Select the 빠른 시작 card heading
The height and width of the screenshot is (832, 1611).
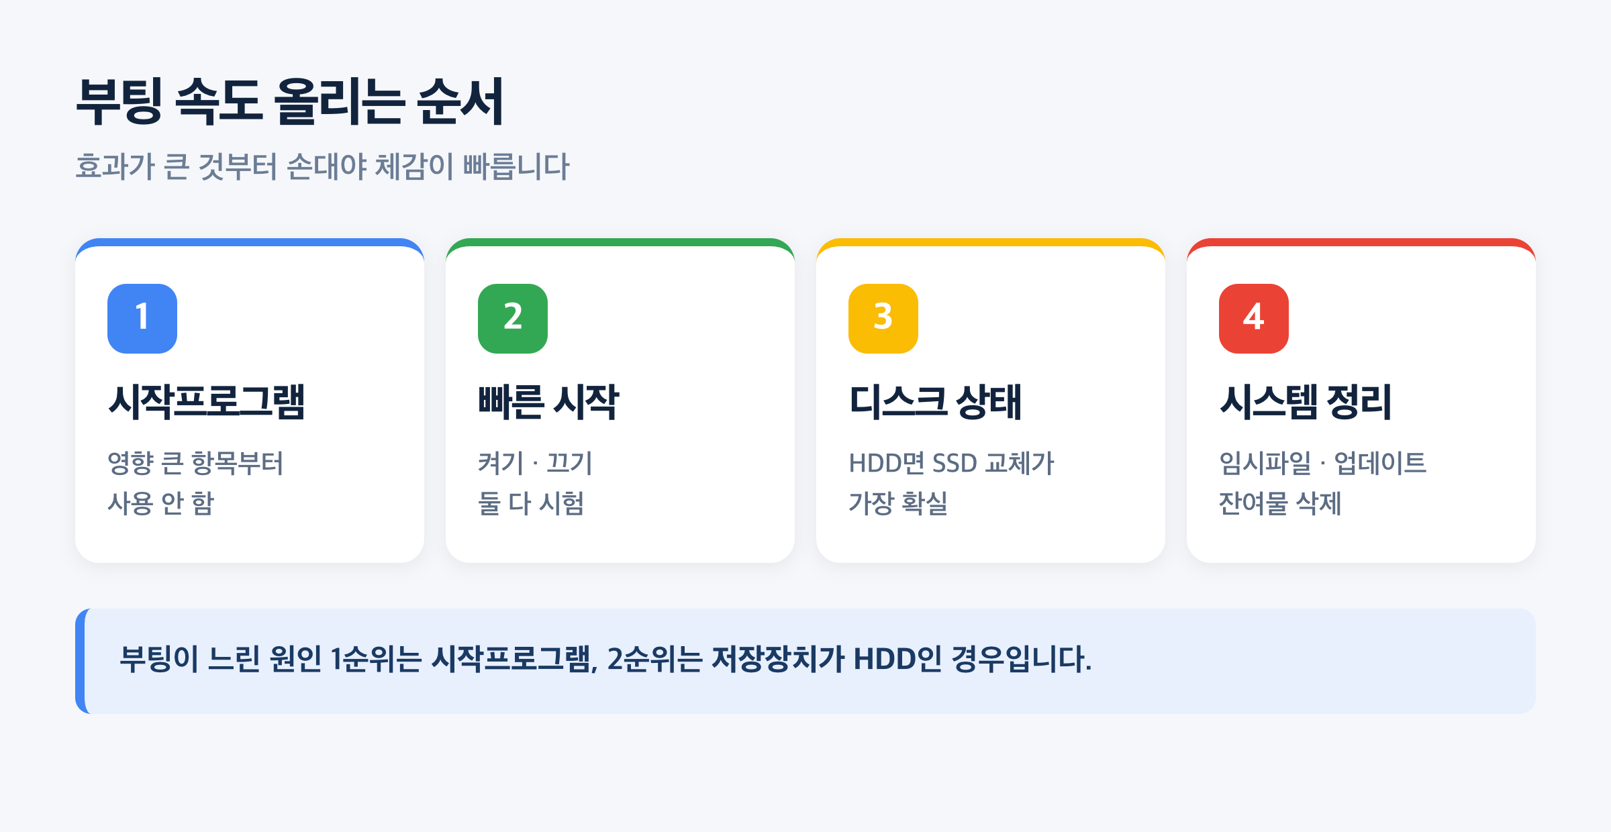[x=548, y=402]
